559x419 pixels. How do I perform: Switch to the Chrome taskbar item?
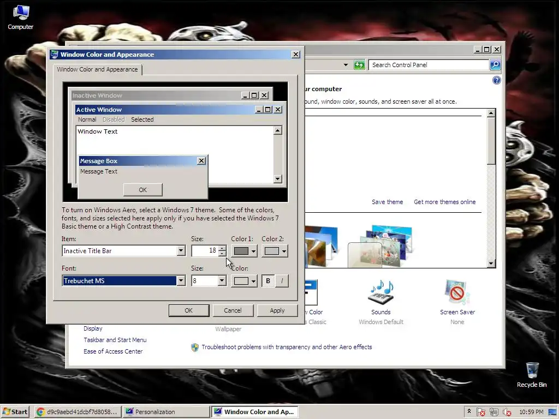pos(79,412)
